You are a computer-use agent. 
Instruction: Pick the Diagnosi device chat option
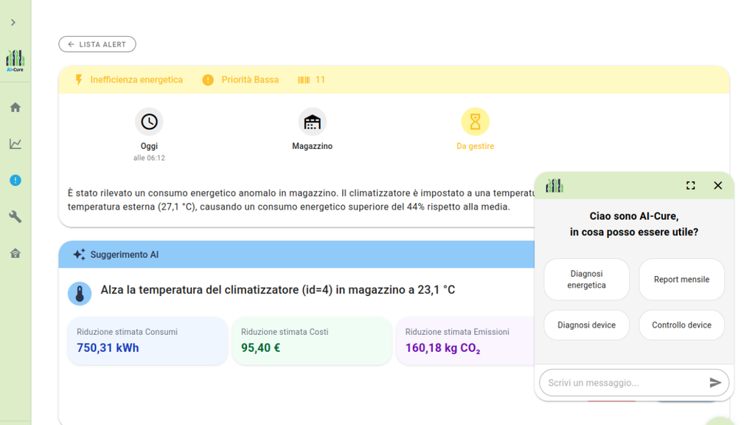pos(586,325)
